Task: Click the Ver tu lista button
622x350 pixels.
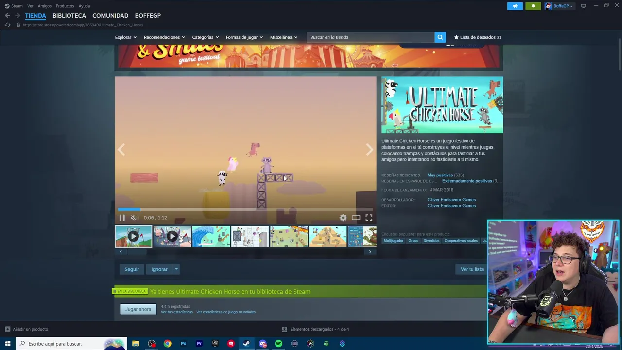Action: coord(472,269)
